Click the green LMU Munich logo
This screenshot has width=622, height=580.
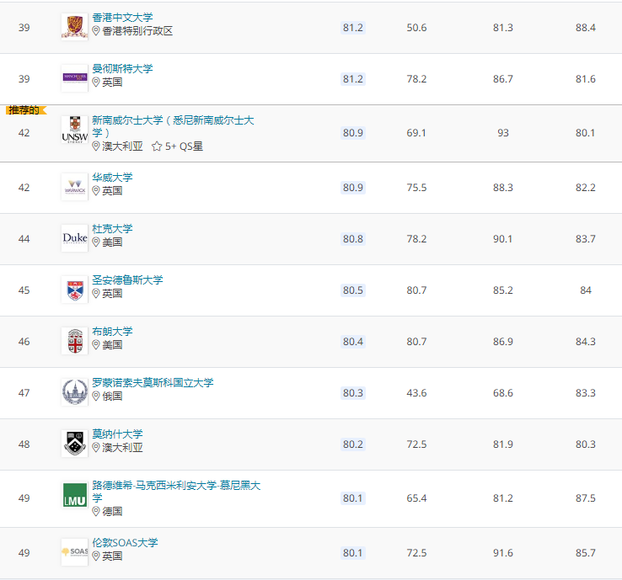[74, 495]
